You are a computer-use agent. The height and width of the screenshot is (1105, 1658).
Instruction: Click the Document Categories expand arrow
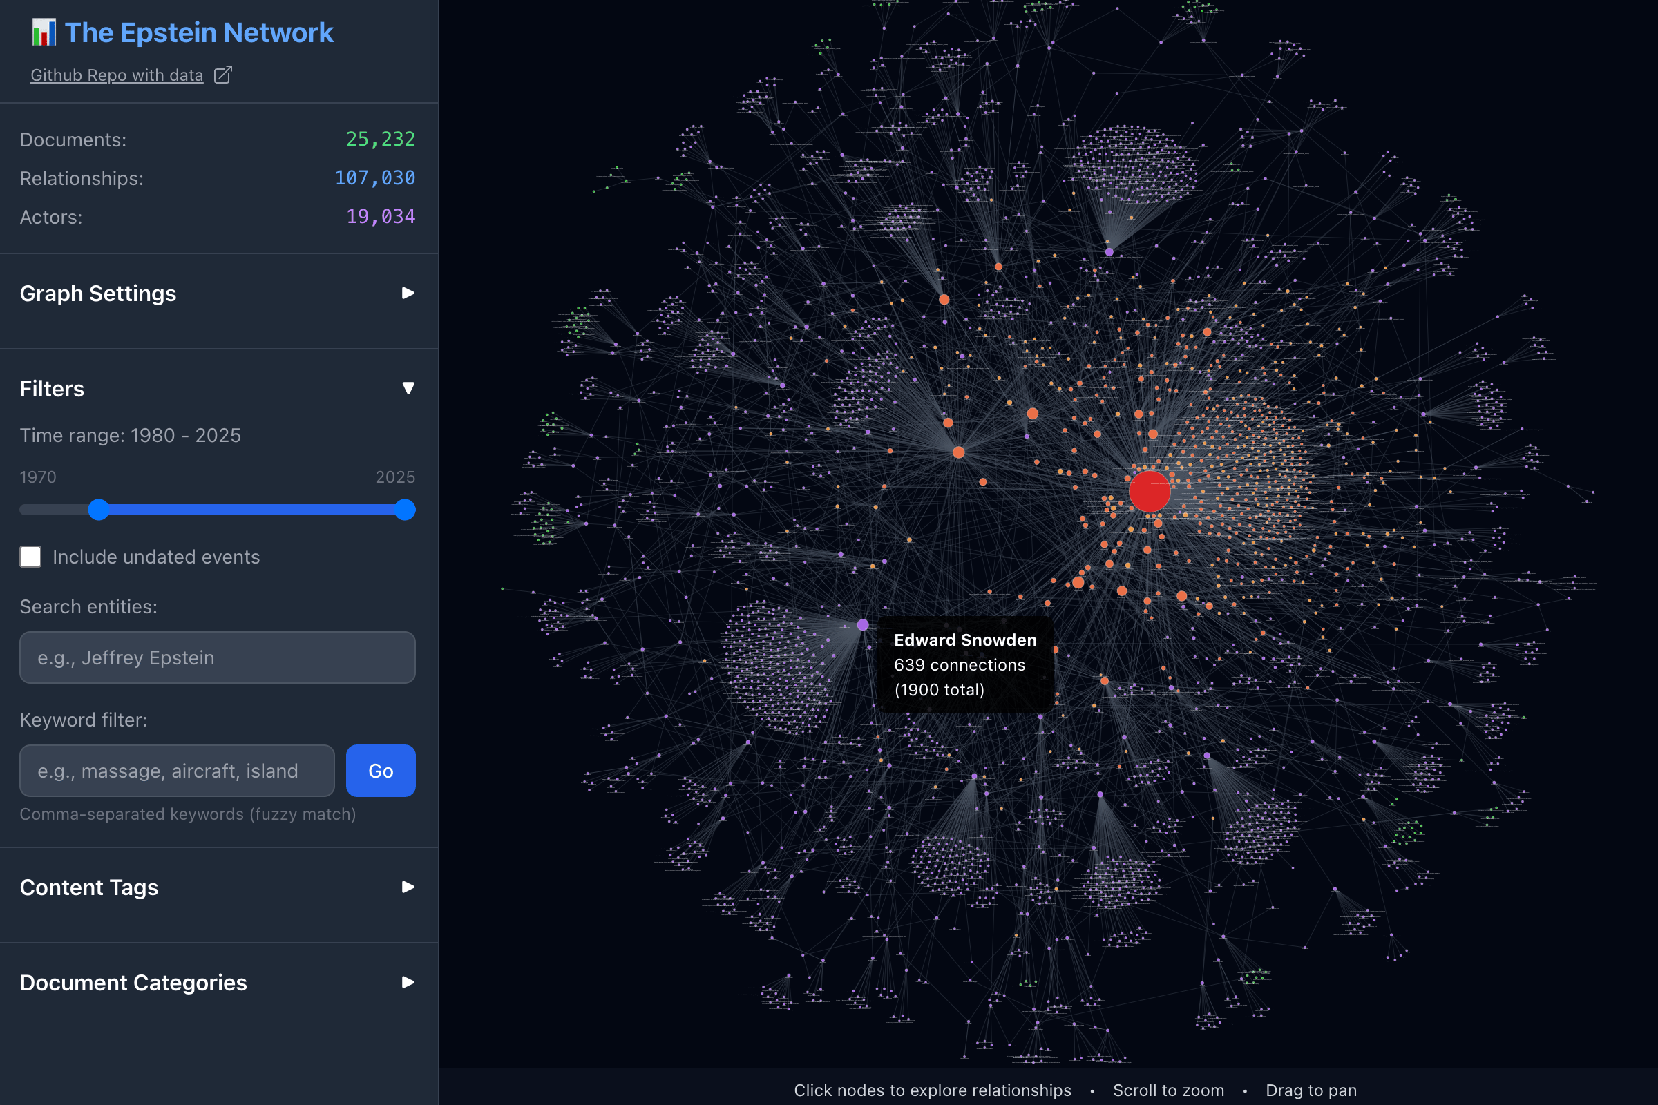(408, 982)
